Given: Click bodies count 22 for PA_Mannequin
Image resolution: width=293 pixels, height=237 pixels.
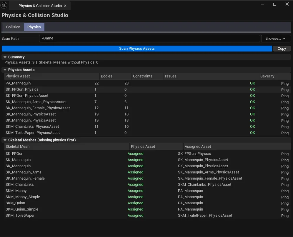Looking at the screenshot, I should pyautogui.click(x=96, y=83).
